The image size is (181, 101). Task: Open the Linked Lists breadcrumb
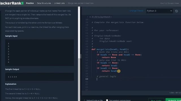[59, 3]
